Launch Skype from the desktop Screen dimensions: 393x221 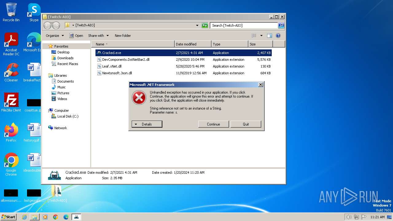34,12
